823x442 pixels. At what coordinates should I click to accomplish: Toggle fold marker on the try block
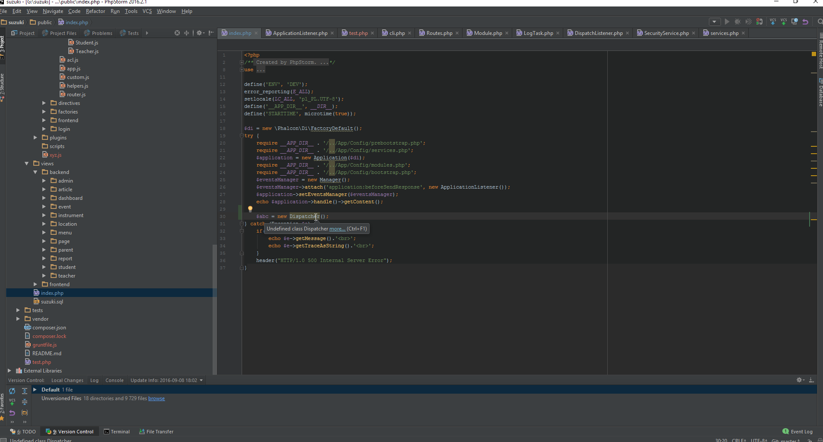[x=242, y=136]
